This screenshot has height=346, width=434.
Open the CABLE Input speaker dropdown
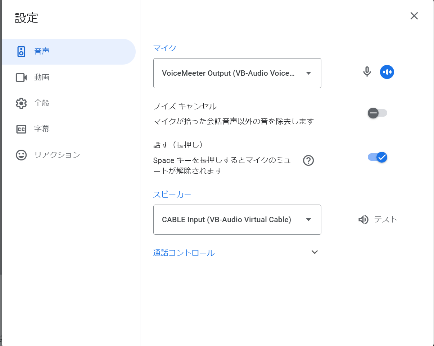[x=237, y=220]
